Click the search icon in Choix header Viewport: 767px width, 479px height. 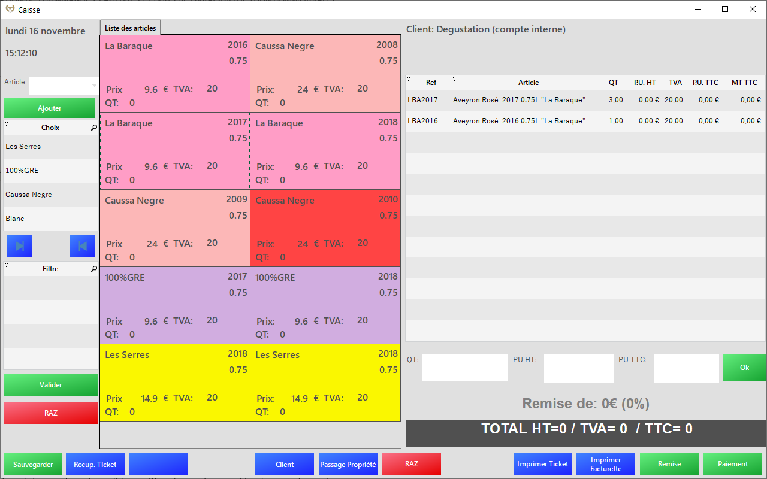click(94, 128)
